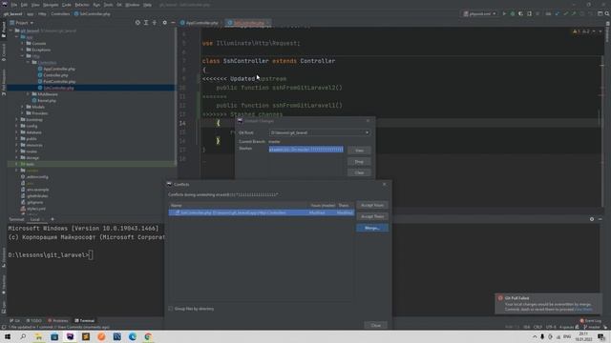Click Collapse All icon in Project panel
This screenshot has width=611, height=343.
tap(155, 23)
